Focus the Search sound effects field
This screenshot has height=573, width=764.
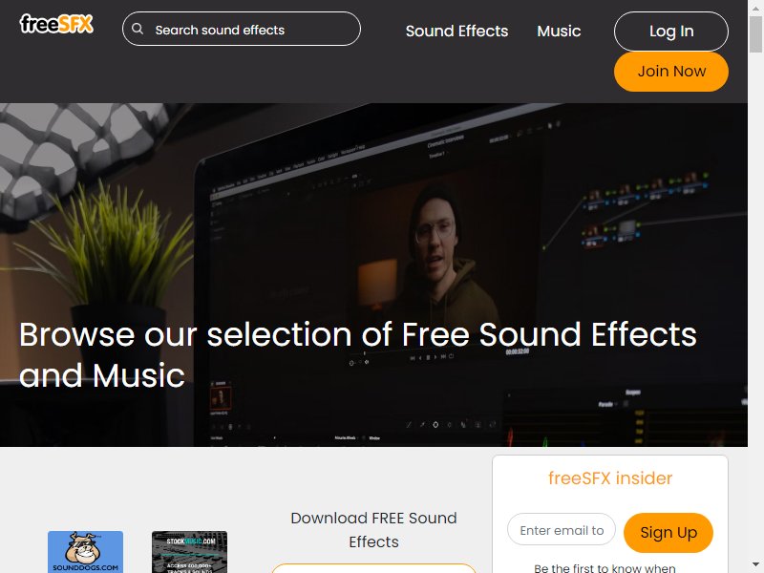[242, 30]
